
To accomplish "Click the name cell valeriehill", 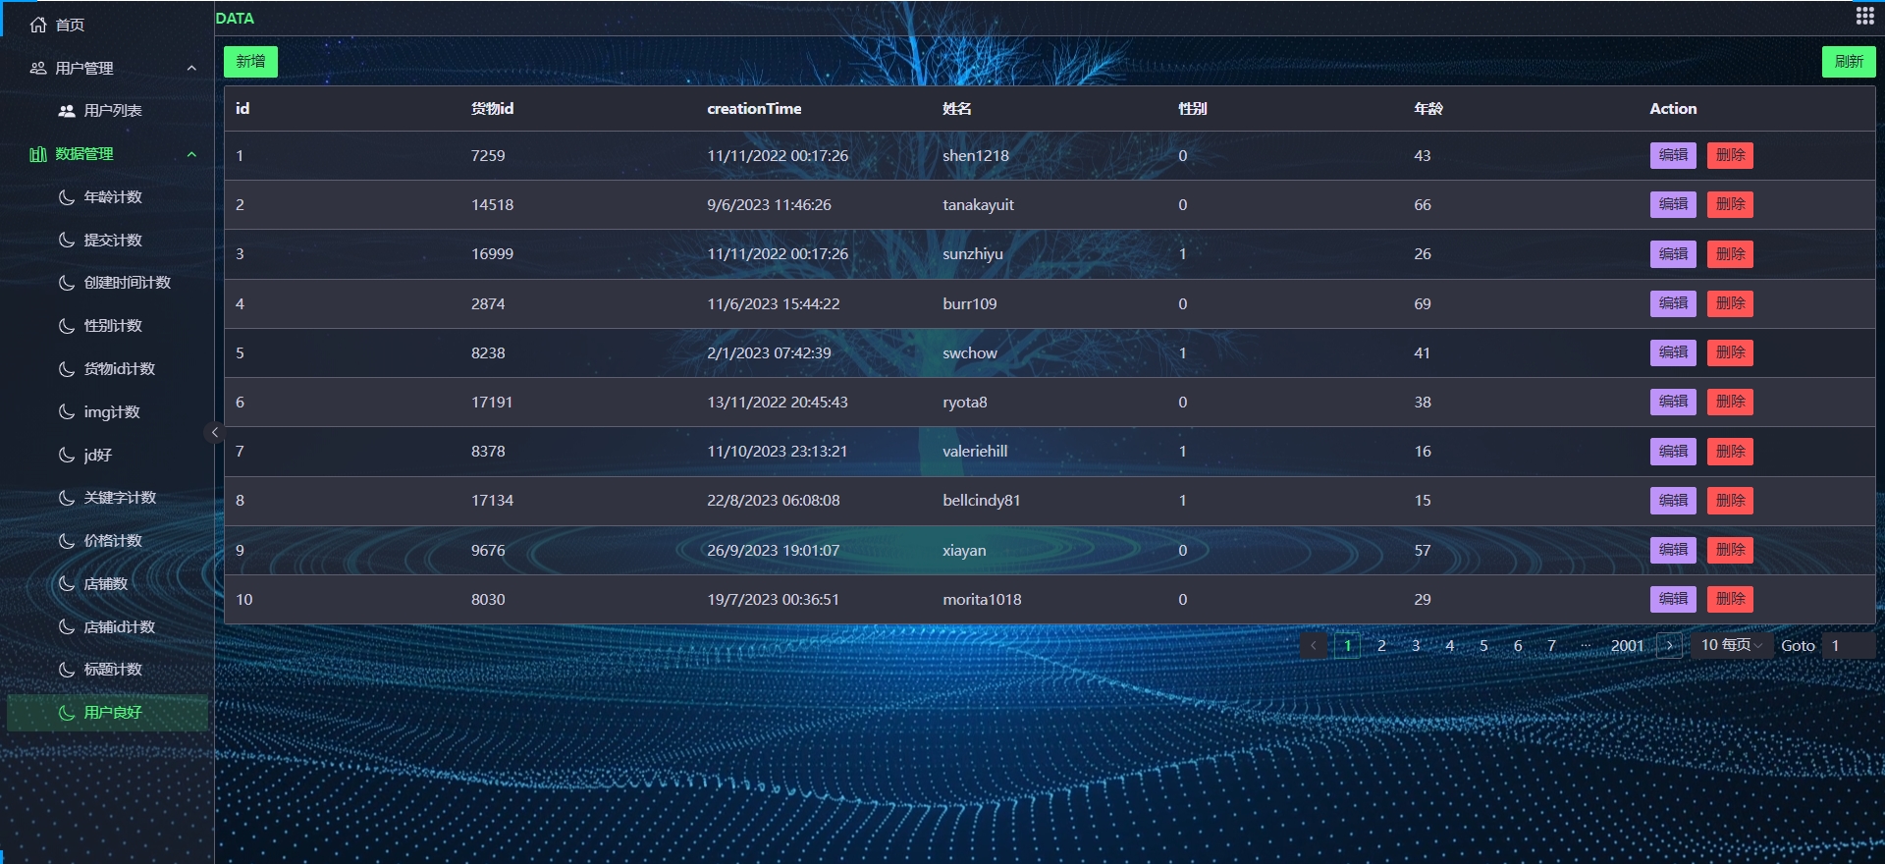I will tap(975, 452).
